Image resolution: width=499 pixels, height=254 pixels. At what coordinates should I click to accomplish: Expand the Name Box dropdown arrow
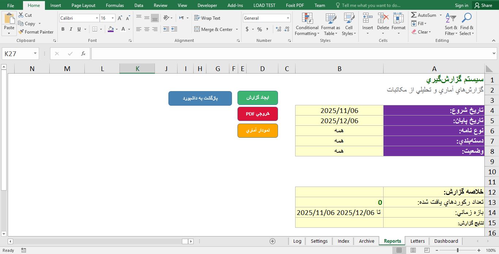click(35, 54)
